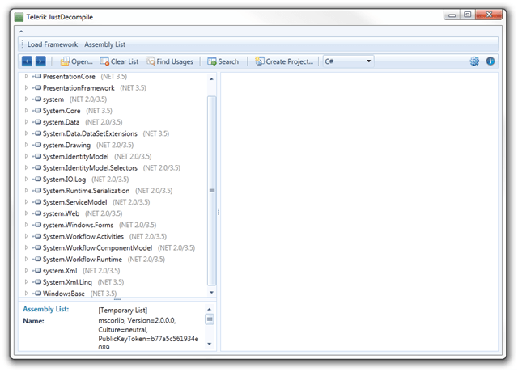Select System.Workflow.Runtime in the tree
The width and height of the screenshot is (518, 372).
[83, 260]
